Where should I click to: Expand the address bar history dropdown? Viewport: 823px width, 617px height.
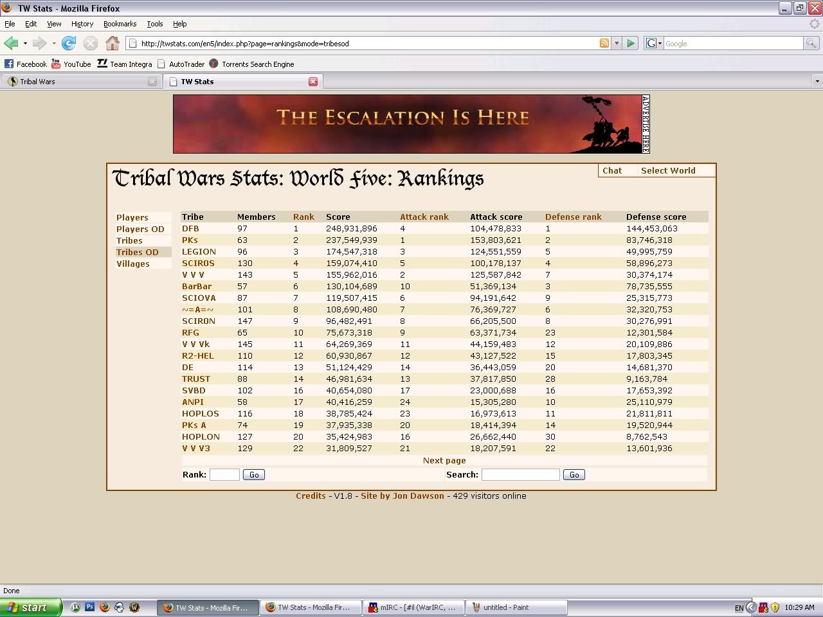[x=617, y=43]
